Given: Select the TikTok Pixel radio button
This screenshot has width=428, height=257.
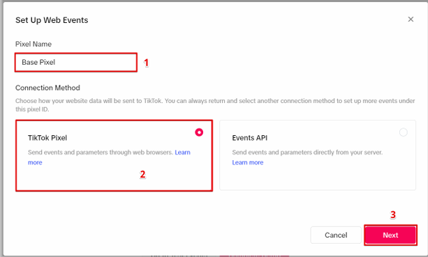Looking at the screenshot, I should click(x=199, y=132).
